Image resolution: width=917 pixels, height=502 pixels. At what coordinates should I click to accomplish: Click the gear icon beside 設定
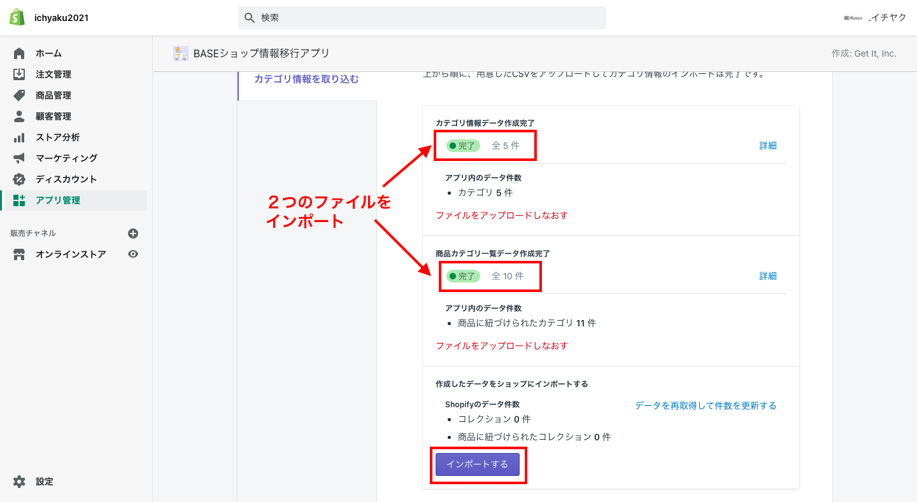[19, 482]
